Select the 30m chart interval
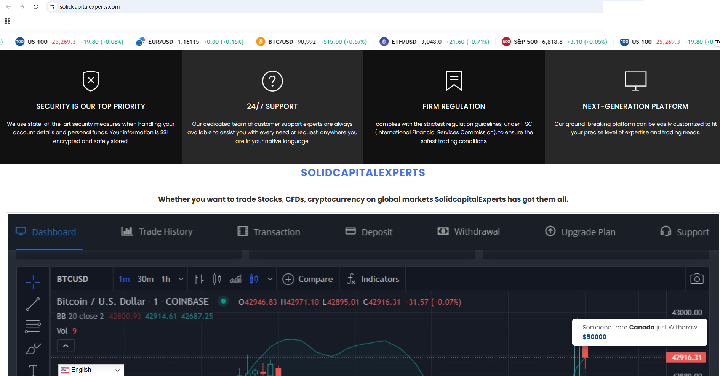The width and height of the screenshot is (720, 376). (146, 279)
